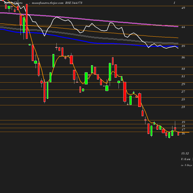Click the '49' price axis label
Image resolution: width=193 pixels, height=193 pixels.
(x=183, y=8)
